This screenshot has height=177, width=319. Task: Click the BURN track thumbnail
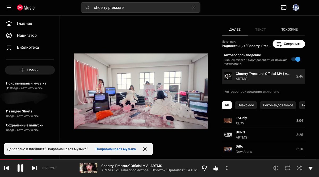[228, 135]
